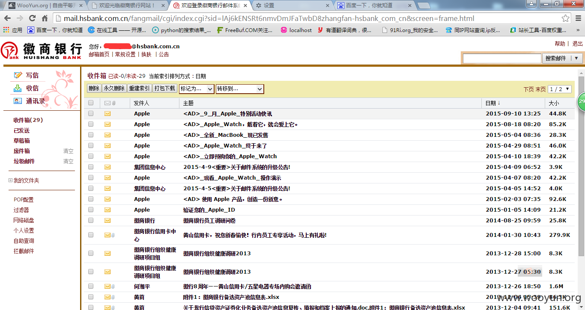Click envelope icon of 全新_MacBook mail
The height and width of the screenshot is (310, 585).
point(107,135)
